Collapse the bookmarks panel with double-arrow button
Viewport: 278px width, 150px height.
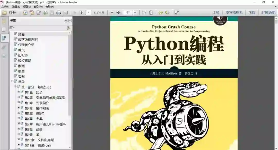tap(66, 21)
